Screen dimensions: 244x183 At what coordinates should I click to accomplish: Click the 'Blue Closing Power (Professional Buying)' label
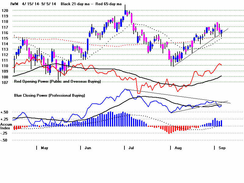coord(49,95)
